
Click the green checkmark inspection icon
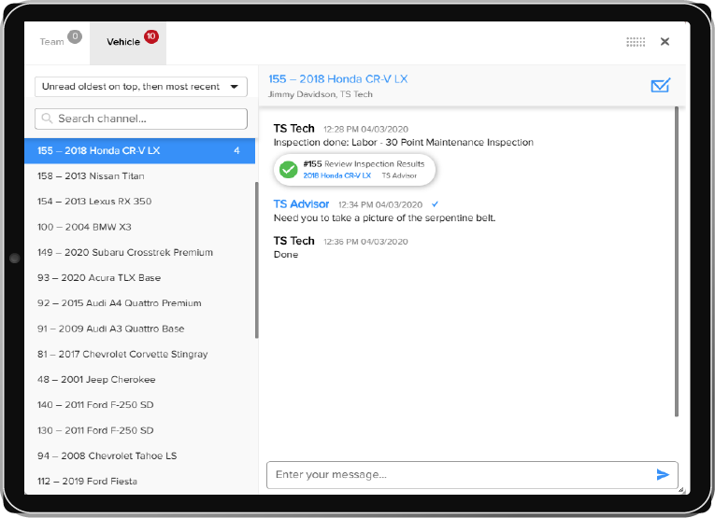click(289, 169)
